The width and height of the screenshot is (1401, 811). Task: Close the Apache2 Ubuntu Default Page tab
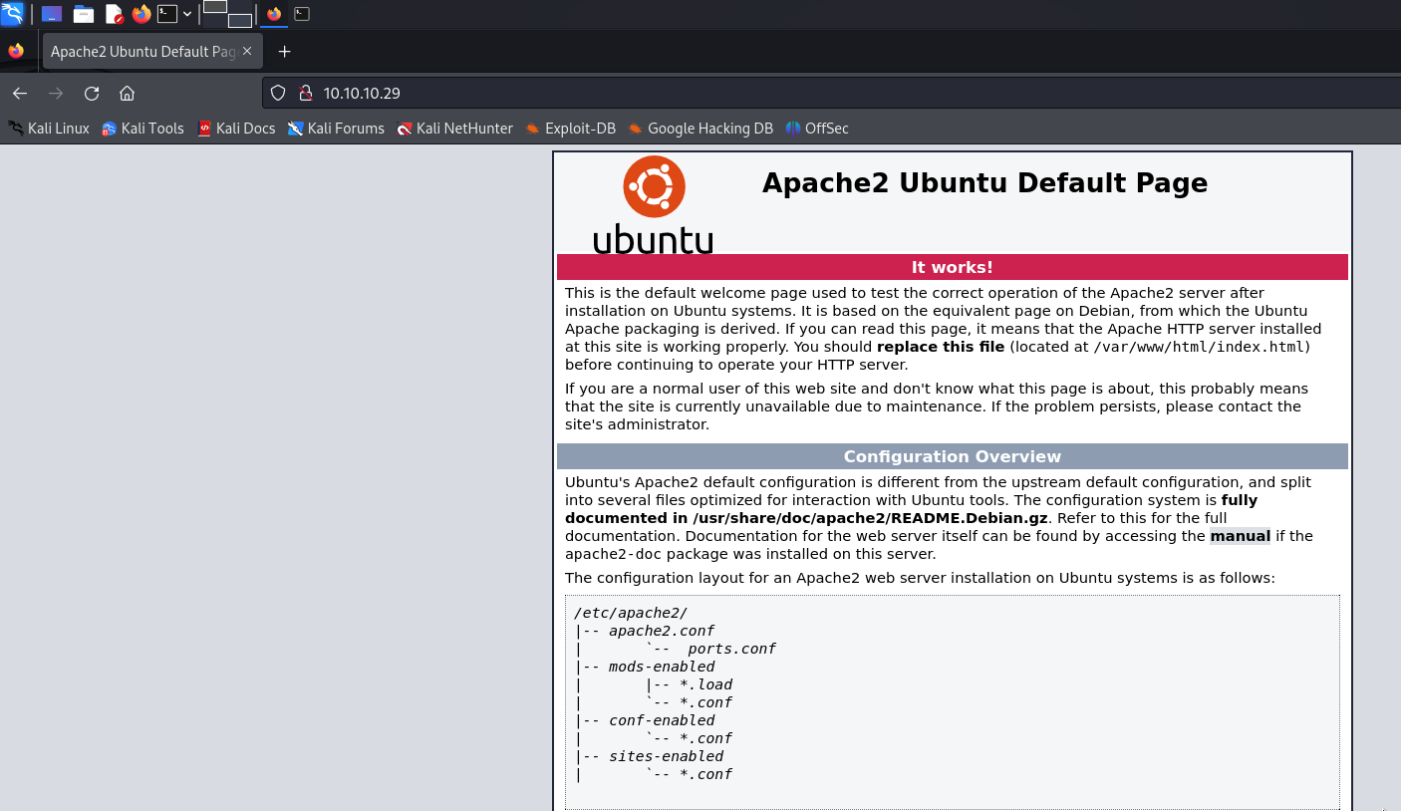[x=247, y=51]
